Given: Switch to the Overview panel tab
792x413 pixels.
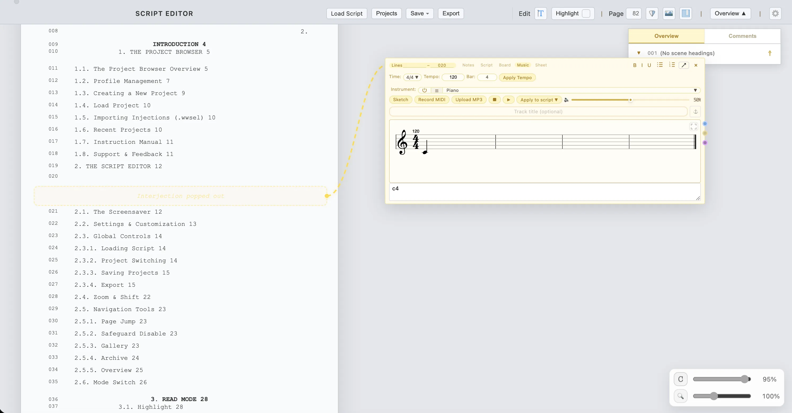Looking at the screenshot, I should point(666,36).
